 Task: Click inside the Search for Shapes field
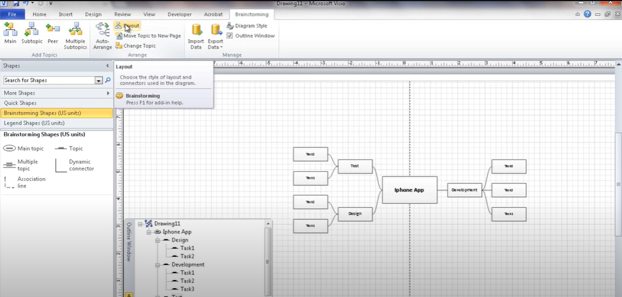[50, 80]
